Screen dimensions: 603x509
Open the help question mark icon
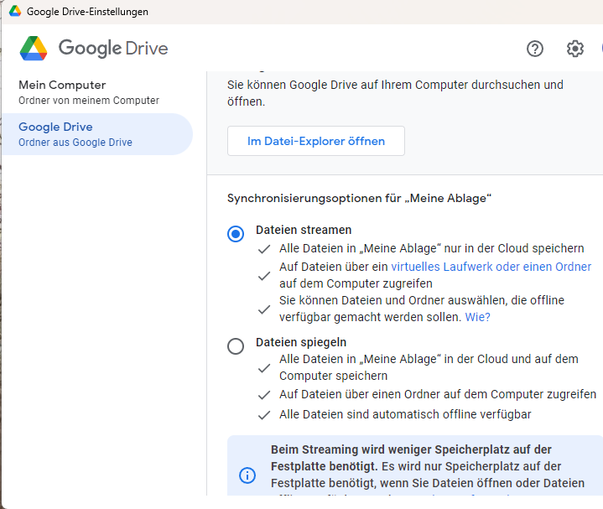click(535, 49)
